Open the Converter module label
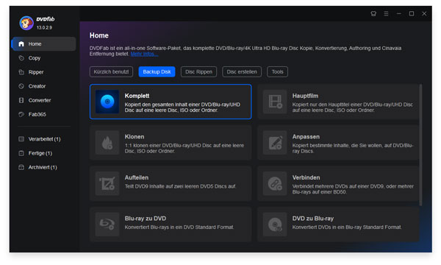This screenshot has width=441, height=265. 40,100
